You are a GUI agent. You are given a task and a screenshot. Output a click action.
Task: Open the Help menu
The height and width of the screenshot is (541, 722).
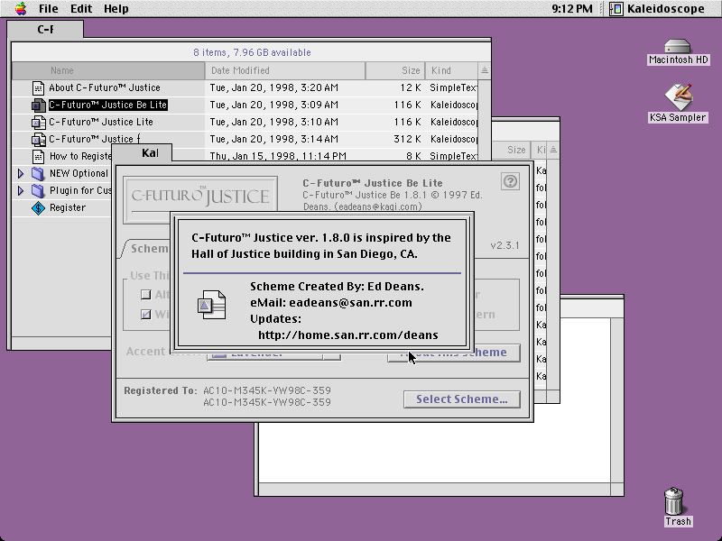pyautogui.click(x=116, y=9)
